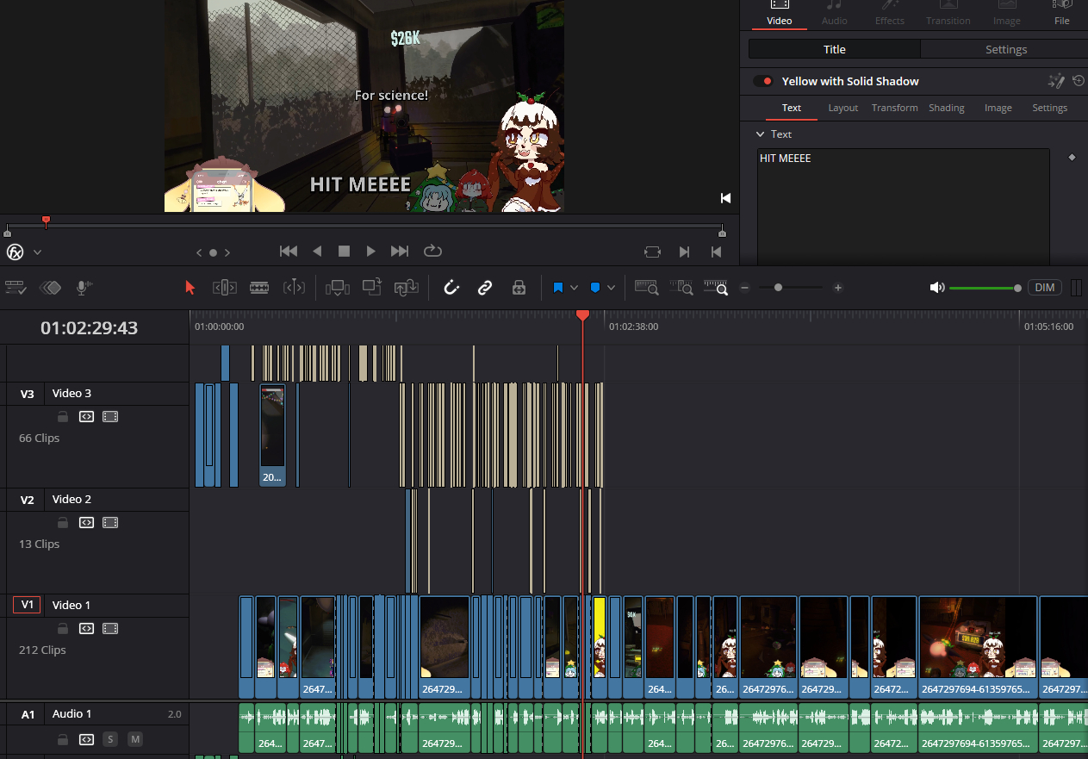Toggle timeline snapping magnet icon
The width and height of the screenshot is (1088, 759).
coord(451,288)
